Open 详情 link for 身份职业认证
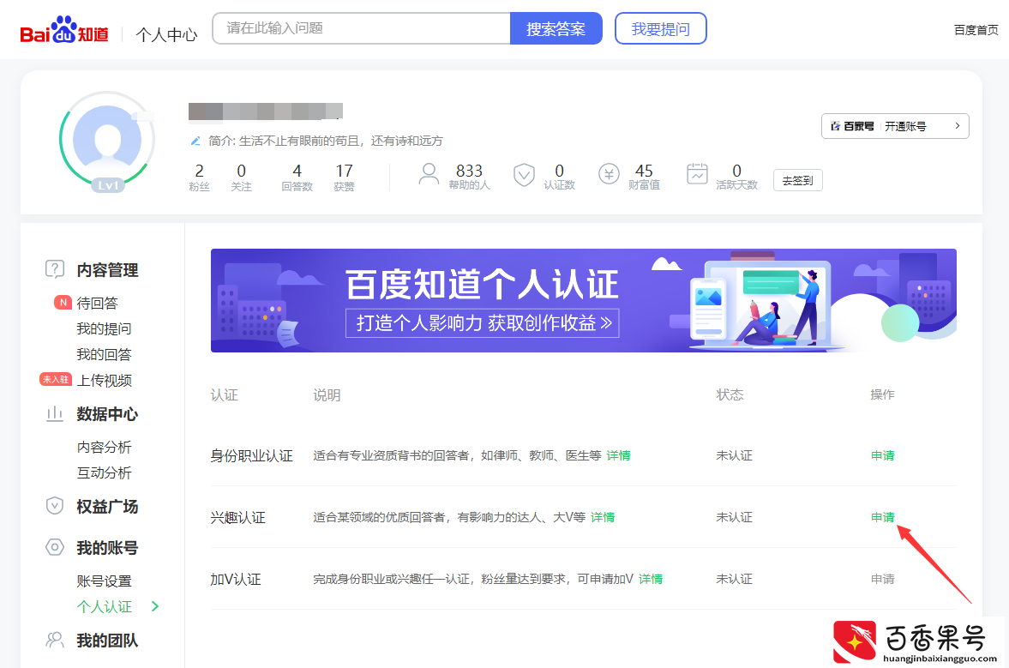This screenshot has width=1009, height=668. (618, 455)
